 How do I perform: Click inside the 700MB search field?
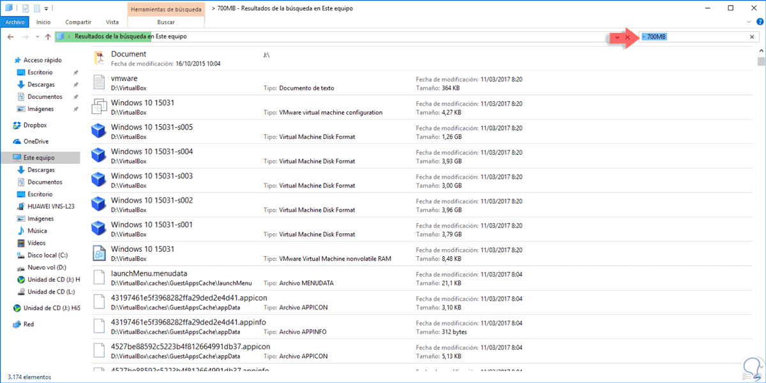point(696,37)
